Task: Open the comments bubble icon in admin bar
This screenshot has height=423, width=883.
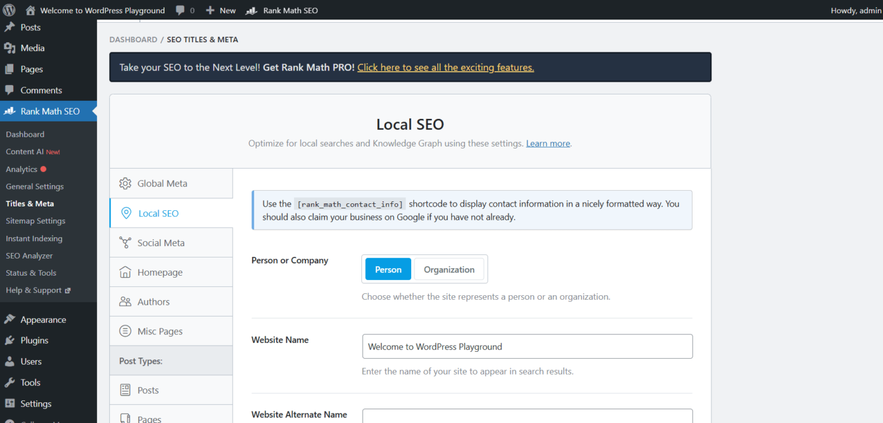Action: tap(181, 11)
